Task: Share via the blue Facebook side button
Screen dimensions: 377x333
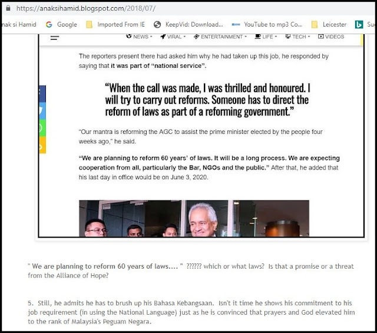Action: click(x=42, y=94)
